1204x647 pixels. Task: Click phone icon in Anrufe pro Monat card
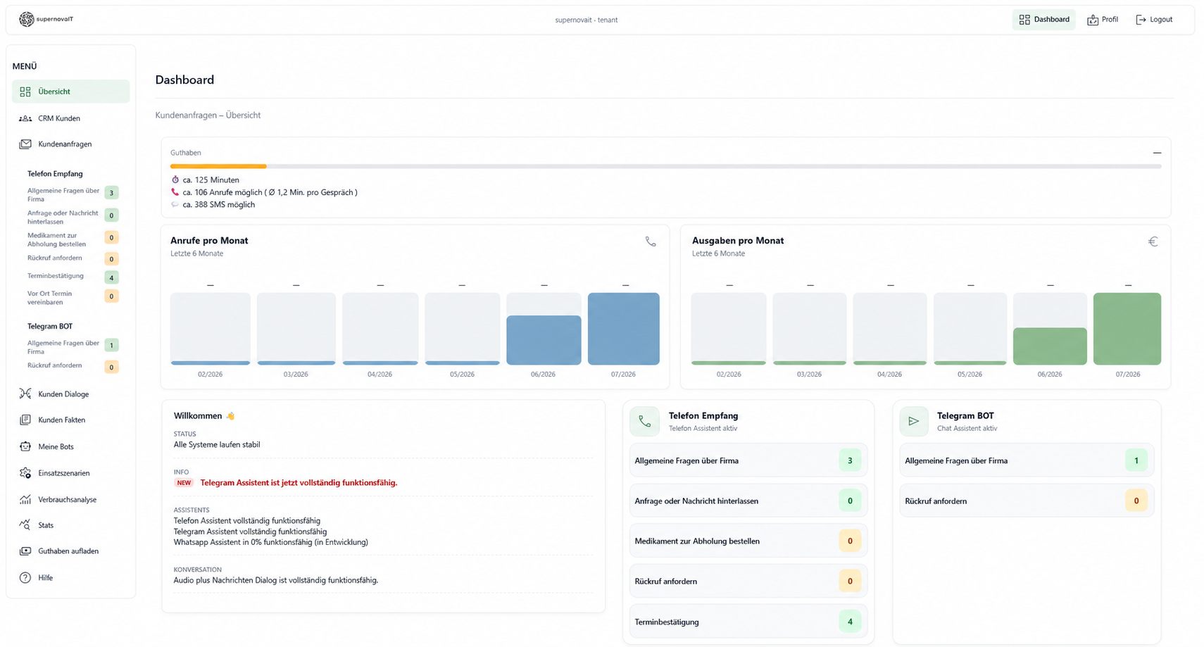(x=651, y=241)
